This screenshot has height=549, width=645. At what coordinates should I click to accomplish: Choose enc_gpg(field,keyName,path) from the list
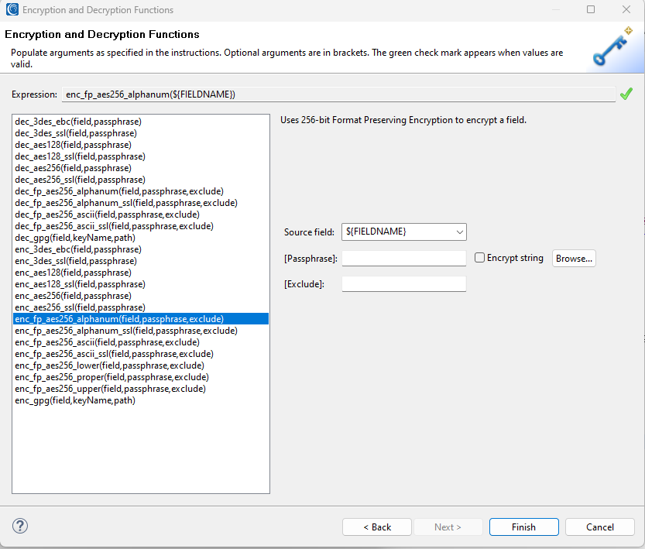75,400
